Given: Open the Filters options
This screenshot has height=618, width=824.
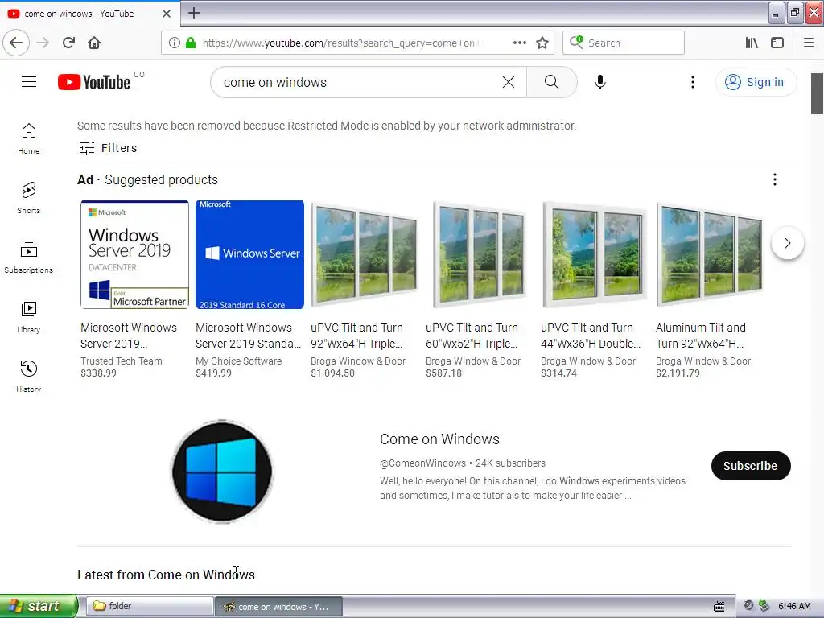Looking at the screenshot, I should (x=108, y=148).
